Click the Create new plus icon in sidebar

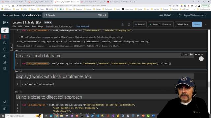pos(5,30)
